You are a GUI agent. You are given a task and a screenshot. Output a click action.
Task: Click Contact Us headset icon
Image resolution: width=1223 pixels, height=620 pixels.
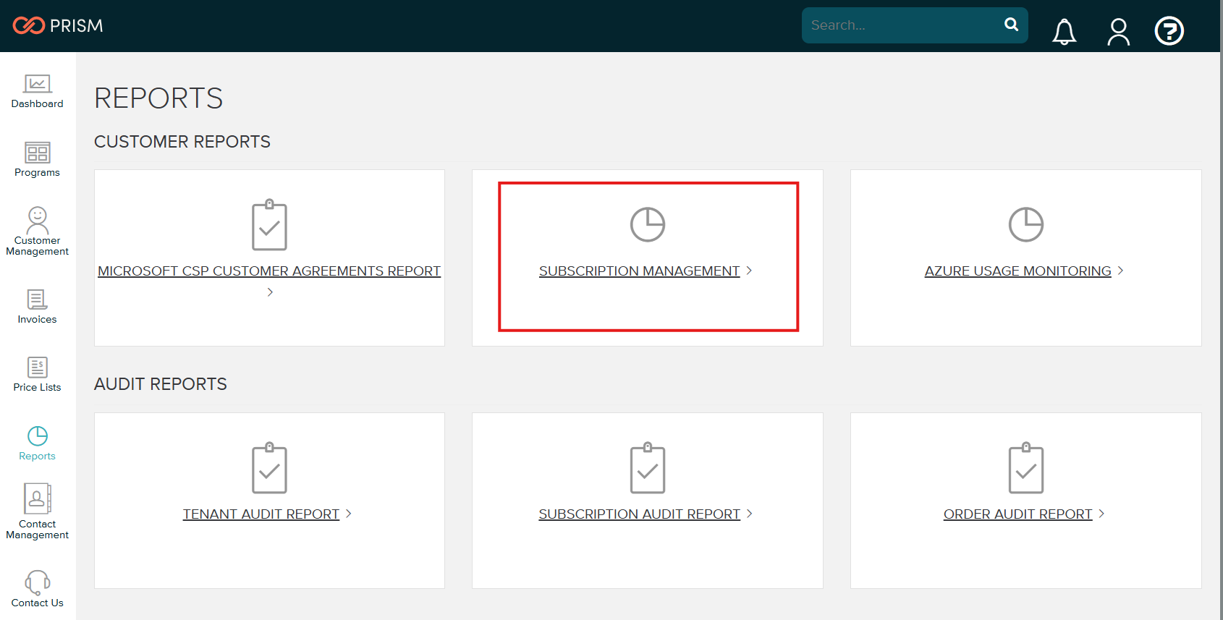tap(37, 582)
